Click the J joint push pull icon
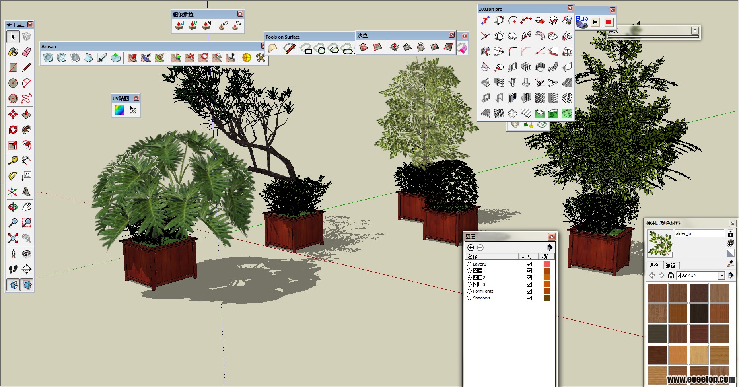This screenshot has width=739, height=387. (x=179, y=25)
